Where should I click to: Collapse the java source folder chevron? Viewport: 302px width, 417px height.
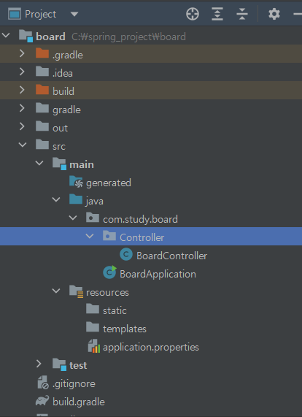pyautogui.click(x=56, y=199)
